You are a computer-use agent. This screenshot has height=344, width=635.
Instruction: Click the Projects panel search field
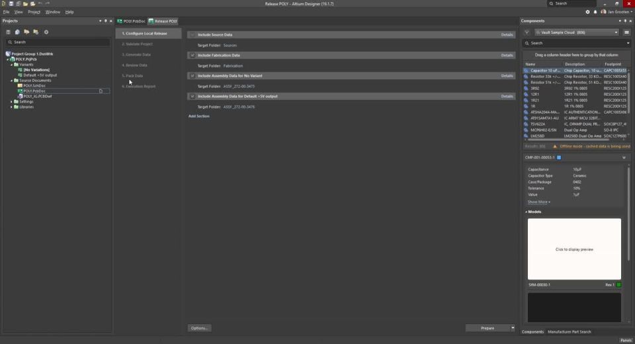pyautogui.click(x=58, y=42)
